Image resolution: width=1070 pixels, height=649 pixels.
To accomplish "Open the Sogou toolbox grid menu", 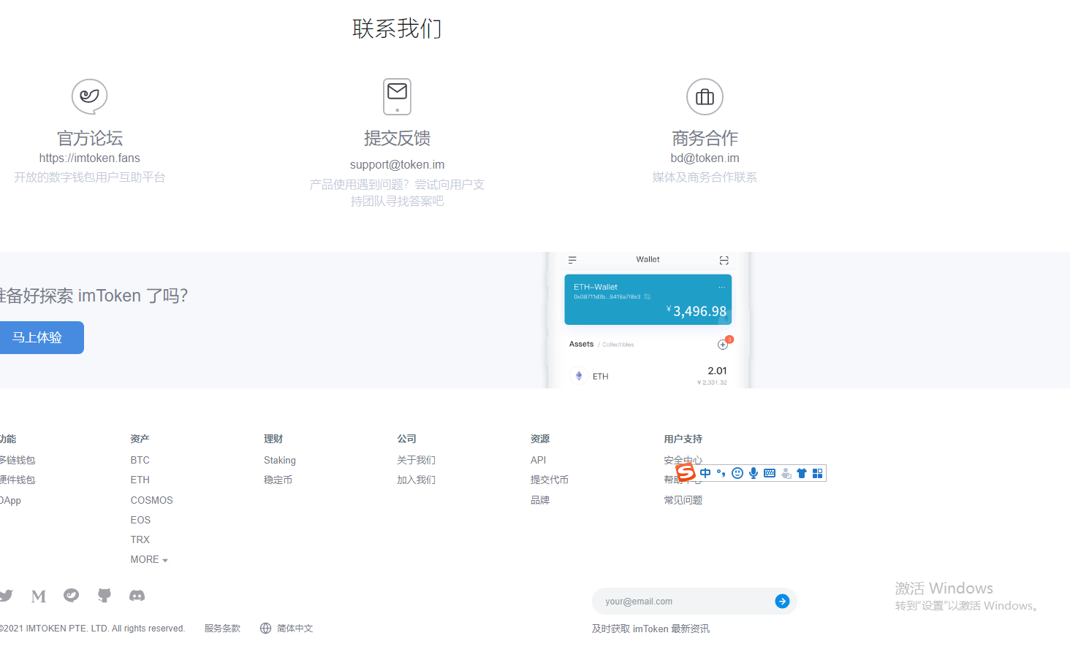I will 817,472.
